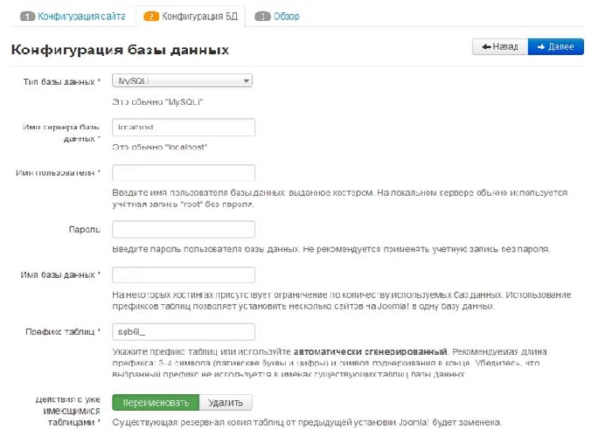Click the orange step 2 number badge

click(x=151, y=16)
